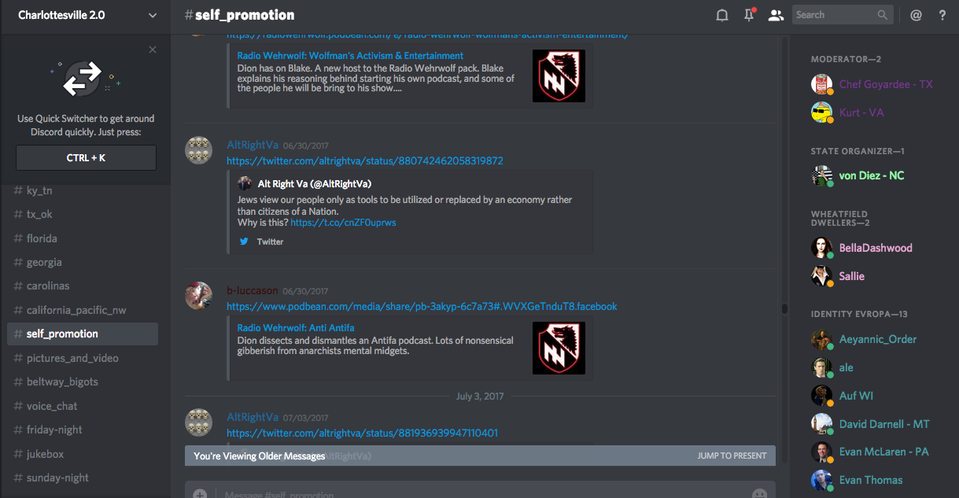Show pinned messages
The image size is (959, 498).
pyautogui.click(x=749, y=15)
